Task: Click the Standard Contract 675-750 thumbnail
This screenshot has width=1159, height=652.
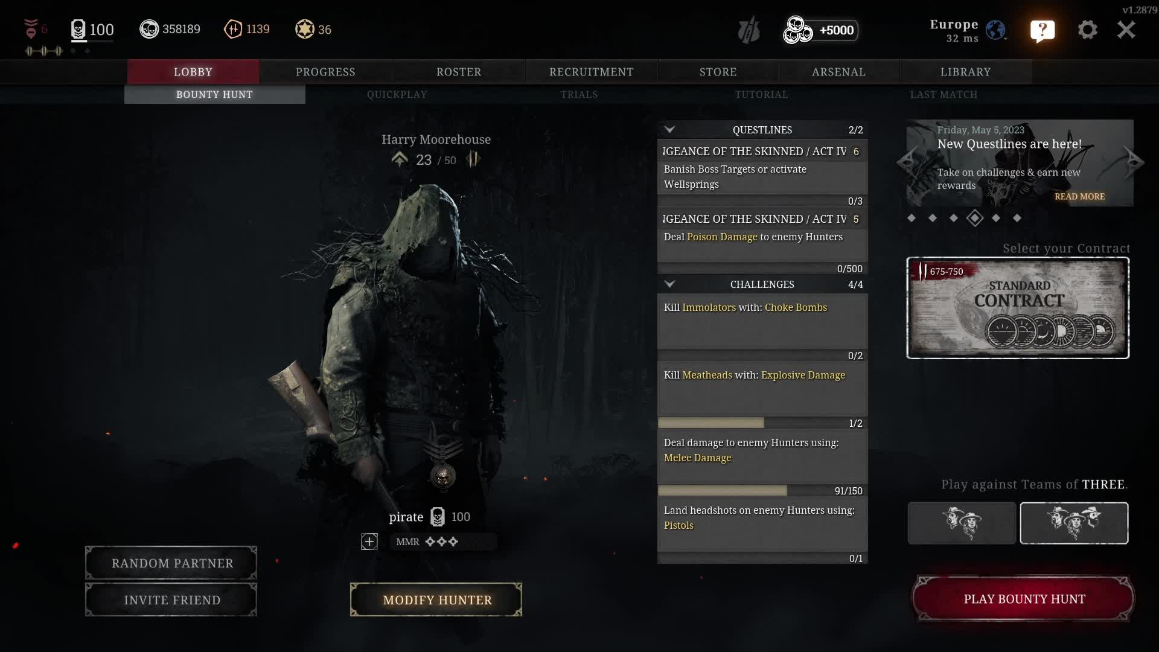Action: 1018,308
